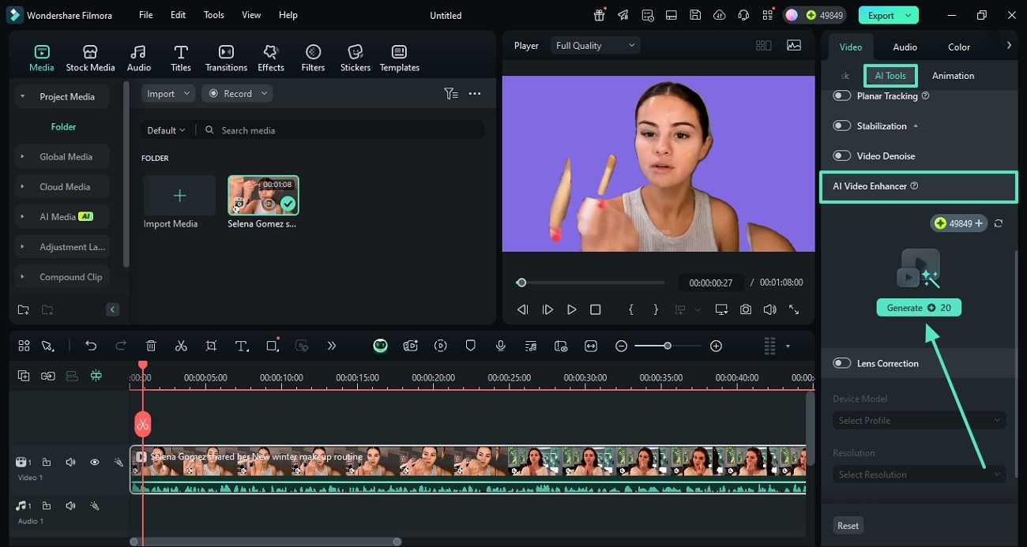Open the Edit menu

179,15
